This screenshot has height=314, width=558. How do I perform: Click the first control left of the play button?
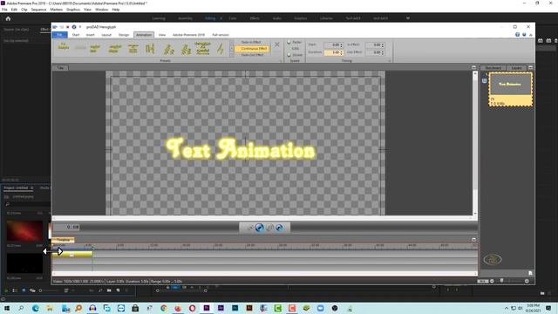pos(250,228)
